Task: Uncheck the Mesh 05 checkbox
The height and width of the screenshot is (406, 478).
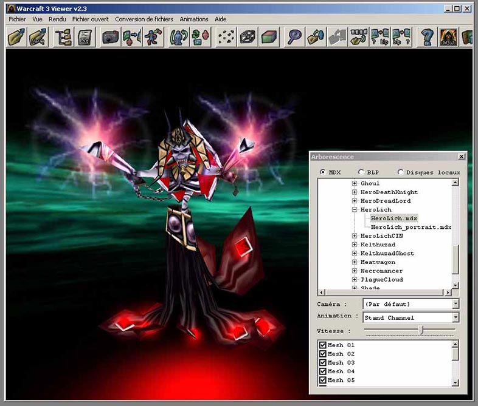Action: [322, 380]
